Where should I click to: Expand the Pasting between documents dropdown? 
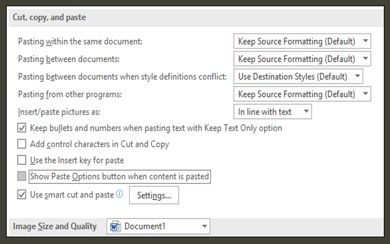pyautogui.click(x=302, y=59)
